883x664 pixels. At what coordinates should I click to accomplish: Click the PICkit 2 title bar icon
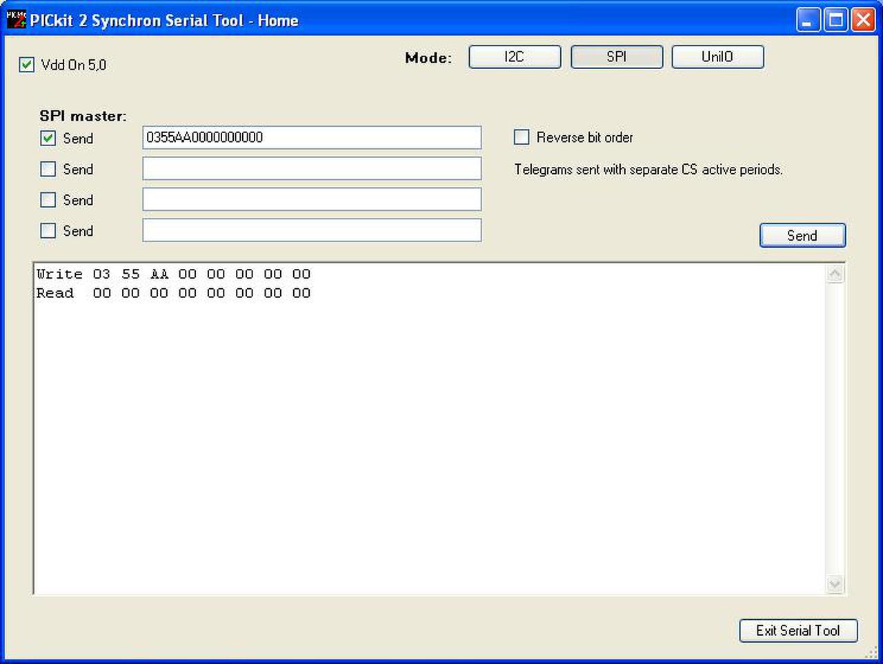[16, 19]
